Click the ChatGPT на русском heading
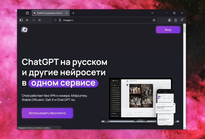The image size is (205, 139). [64, 62]
